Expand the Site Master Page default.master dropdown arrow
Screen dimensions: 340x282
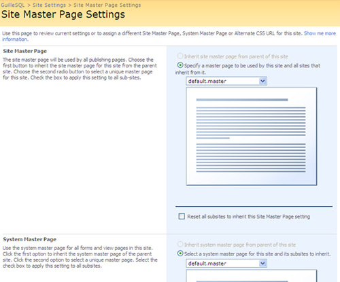coord(262,81)
